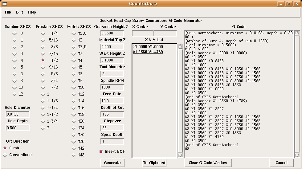The width and height of the screenshot is (302, 169).
Task: Click the Spindle RPM field
Action: coord(112,87)
